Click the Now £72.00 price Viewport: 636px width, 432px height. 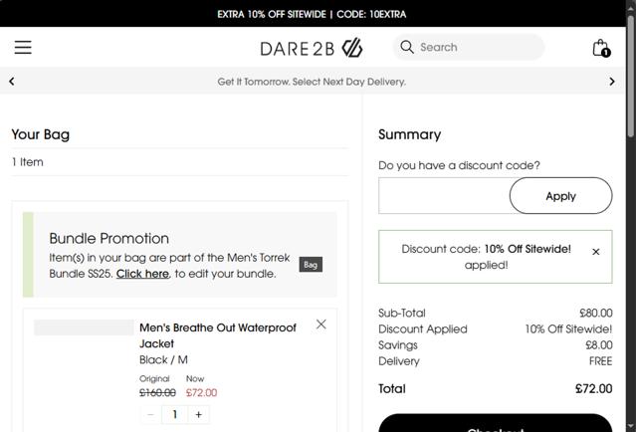click(202, 392)
